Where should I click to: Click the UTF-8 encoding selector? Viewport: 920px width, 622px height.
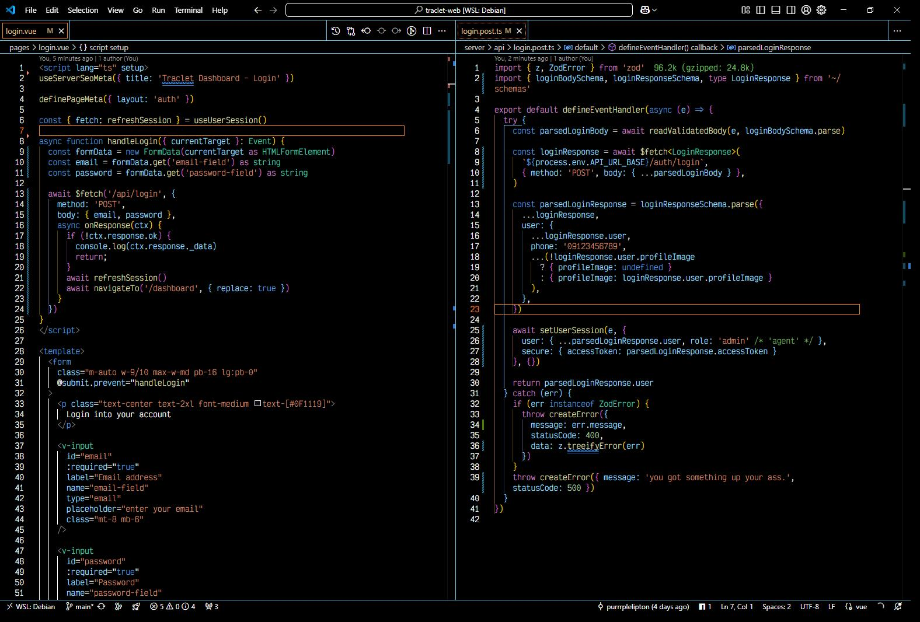tap(809, 607)
